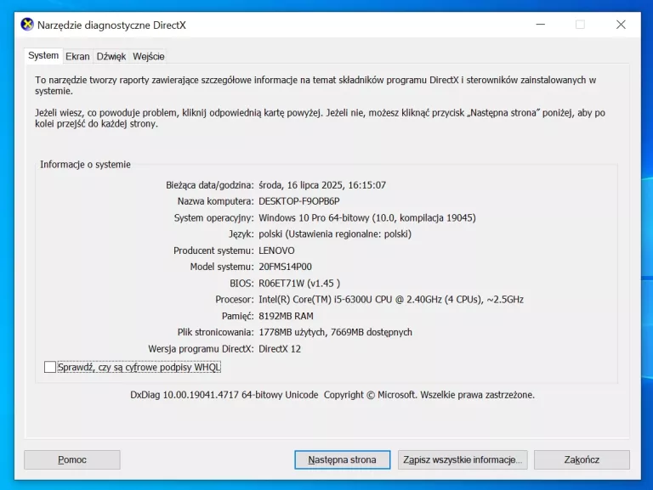Click the DirectX 12 version value
Image resolution: width=653 pixels, height=490 pixels.
pyautogui.click(x=280, y=348)
